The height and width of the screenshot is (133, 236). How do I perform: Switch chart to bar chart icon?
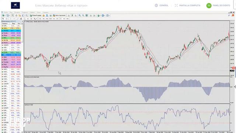(69, 16)
